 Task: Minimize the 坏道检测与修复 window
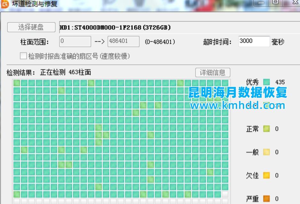pos(261,3)
